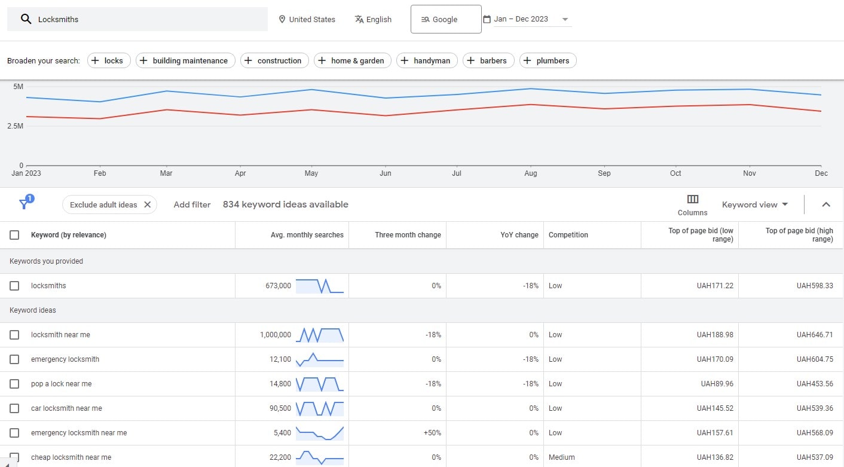Collapse the chart with chevron arrow
Viewport: 844px width, 467px height.
826,204
